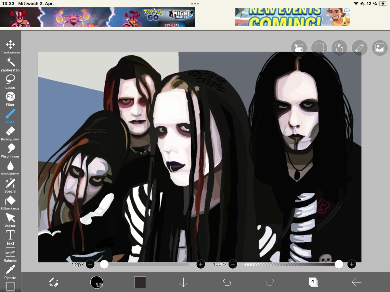Viewport: 390px width, 292px height.
Task: Select the Zauberstab magic wand tool
Action: click(10, 64)
